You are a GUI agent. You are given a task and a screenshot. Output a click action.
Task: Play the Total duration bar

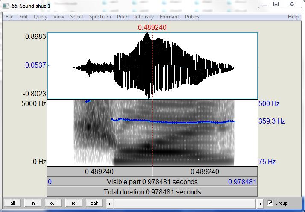(152, 192)
